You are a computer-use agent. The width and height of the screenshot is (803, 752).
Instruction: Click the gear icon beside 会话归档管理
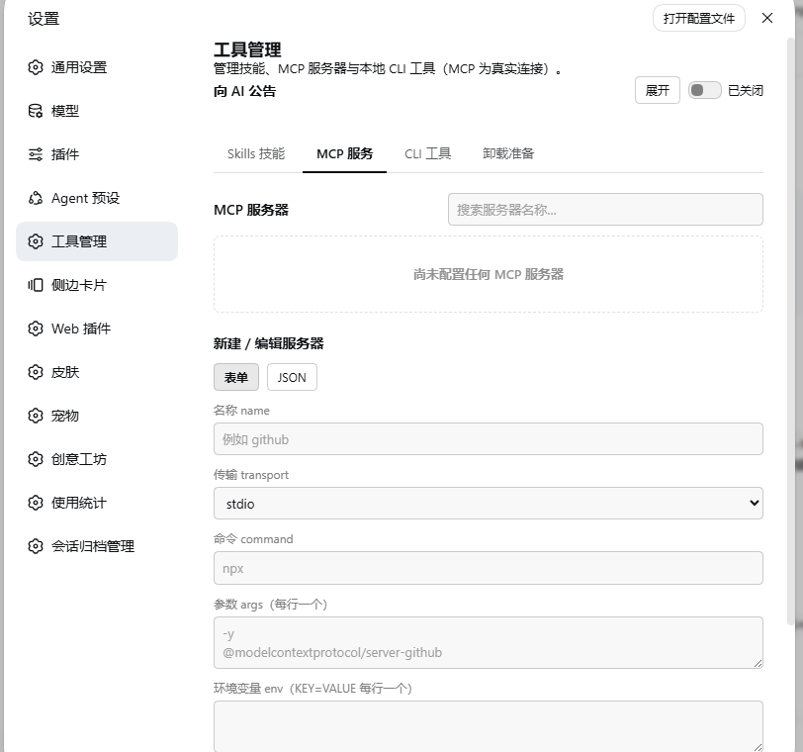point(36,546)
